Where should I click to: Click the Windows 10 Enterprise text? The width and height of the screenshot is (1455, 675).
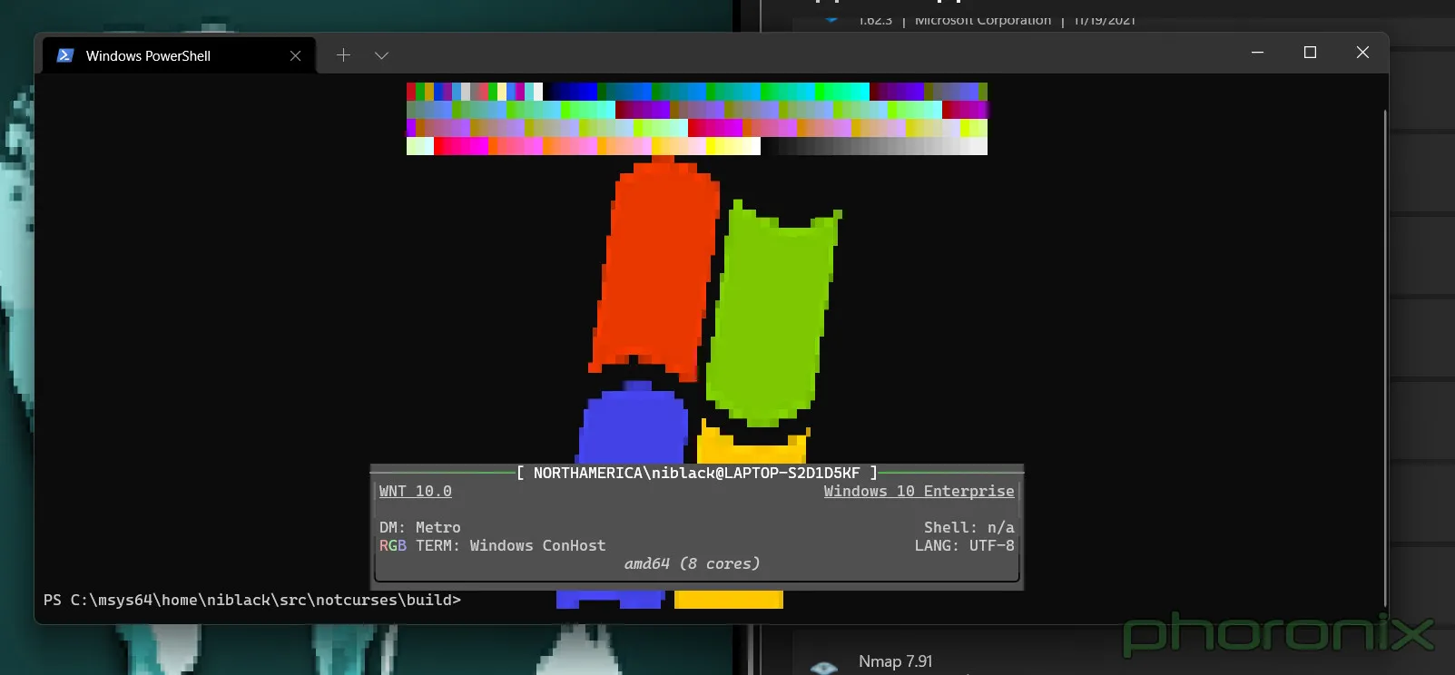pos(919,491)
